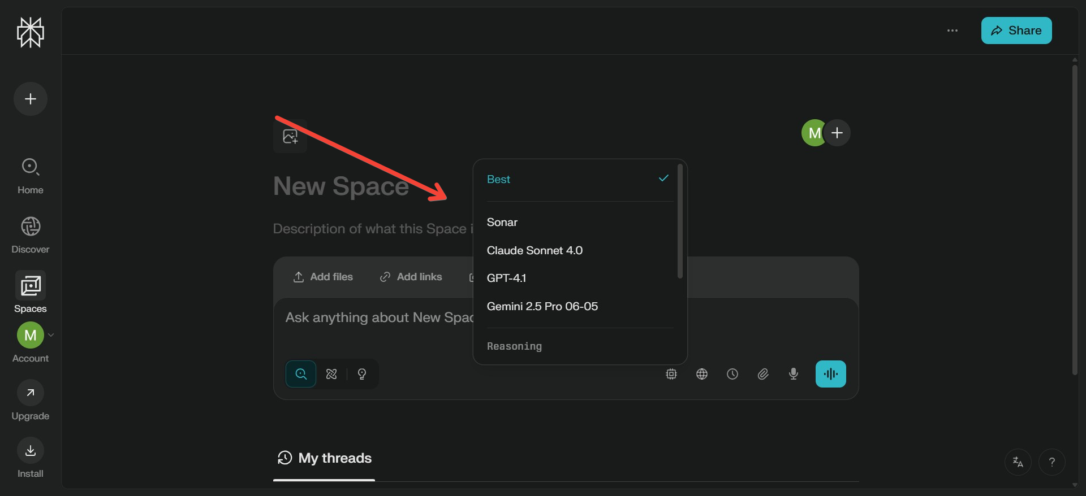Click the green M member avatar
Viewport: 1086px width, 496px height.
pyautogui.click(x=815, y=133)
